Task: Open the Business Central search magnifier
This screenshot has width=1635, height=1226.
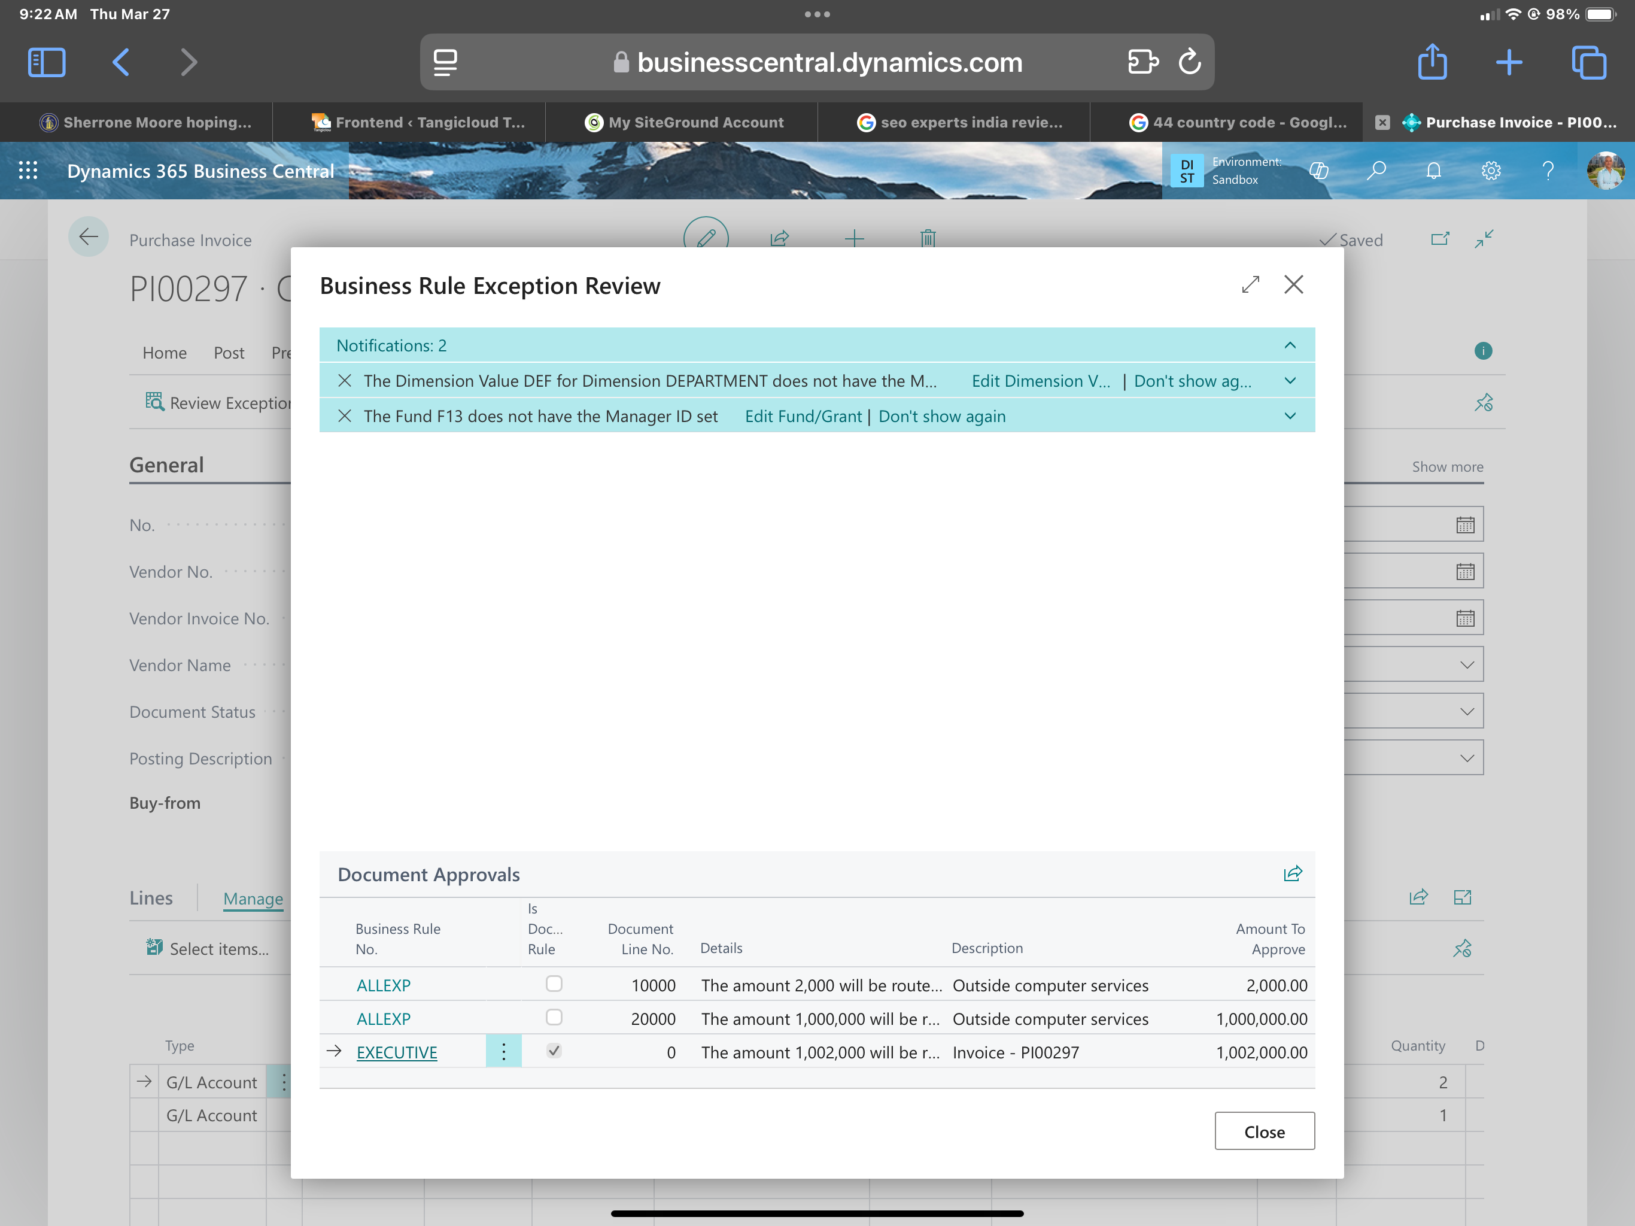Action: click(1375, 171)
